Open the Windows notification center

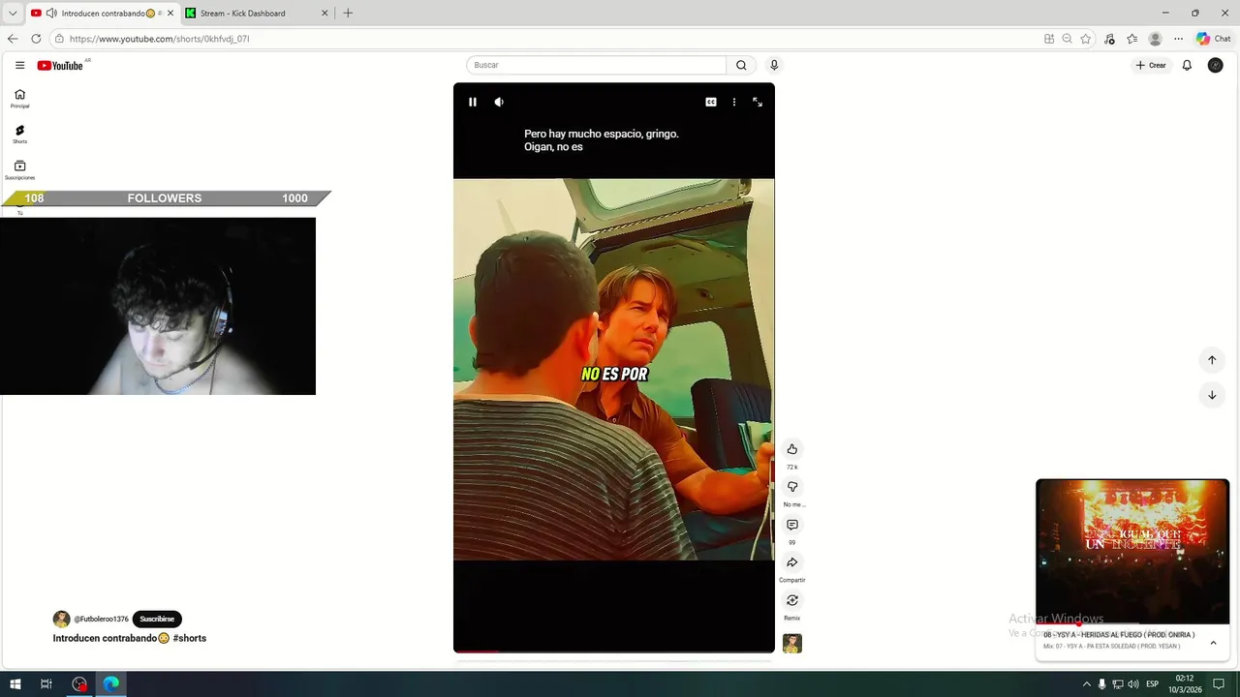pos(1219,684)
